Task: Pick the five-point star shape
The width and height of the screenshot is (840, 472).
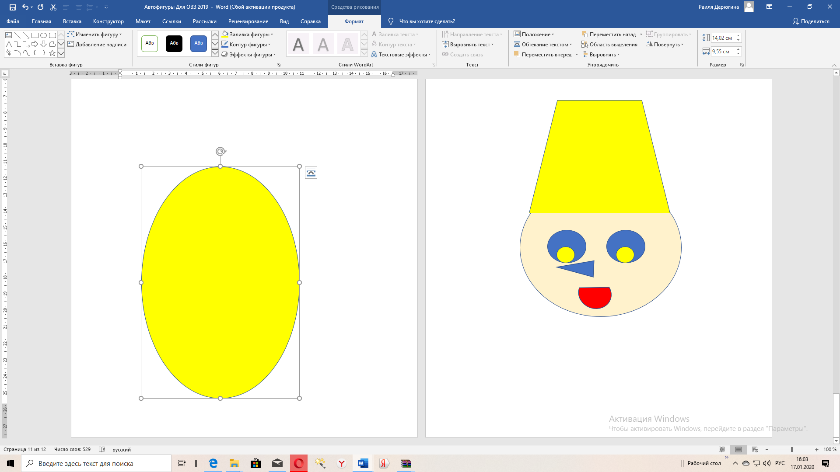Action: (52, 53)
